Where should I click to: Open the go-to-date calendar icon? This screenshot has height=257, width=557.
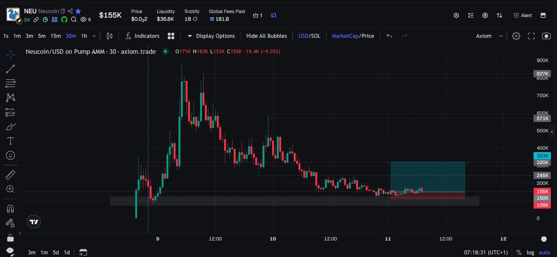(x=83, y=252)
